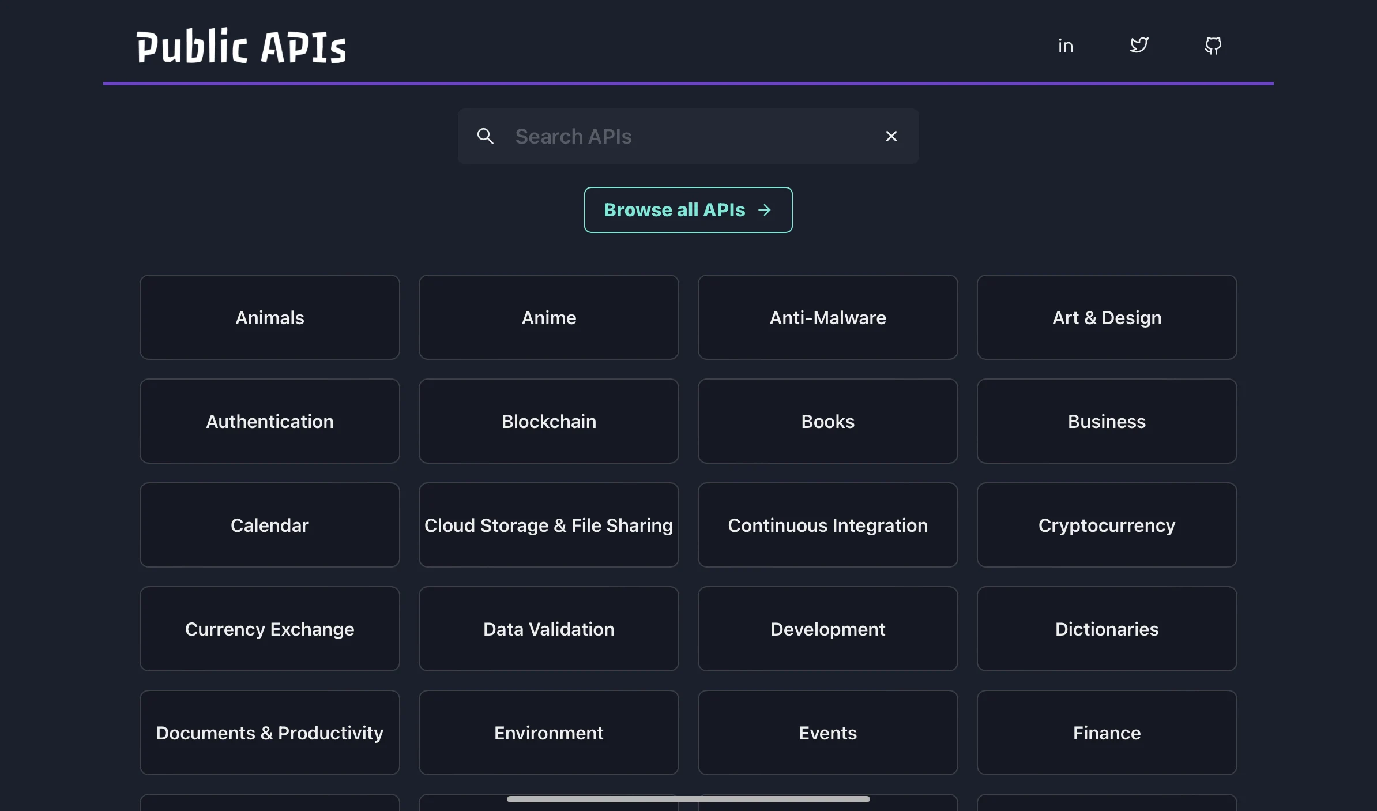Viewport: 1377px width, 811px height.
Task: Click the arrow in Browse all APIs
Action: click(x=765, y=210)
